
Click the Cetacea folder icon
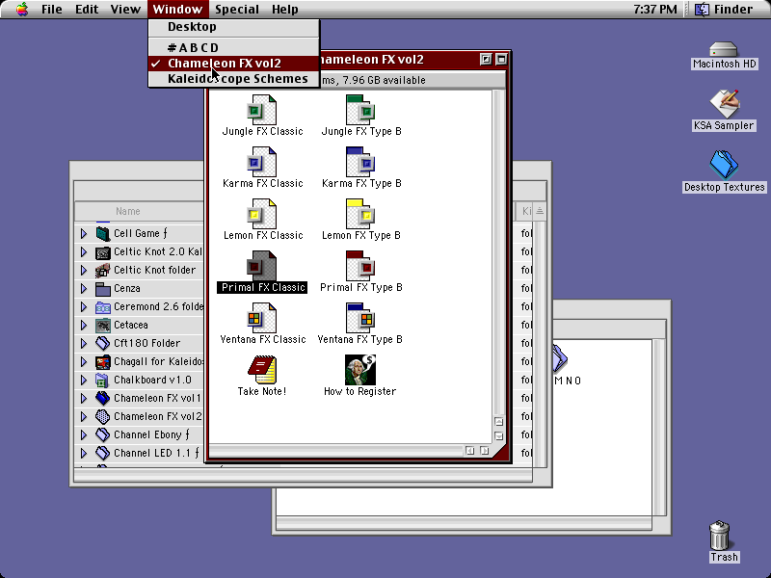click(103, 326)
